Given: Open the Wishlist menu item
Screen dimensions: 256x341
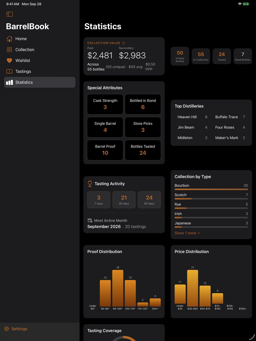Looking at the screenshot, I should click(x=40, y=61).
